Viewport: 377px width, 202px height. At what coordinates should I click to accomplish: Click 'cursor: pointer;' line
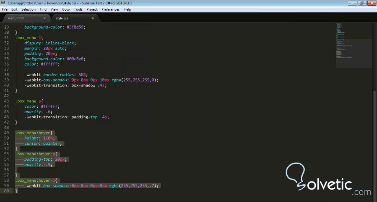(44, 143)
